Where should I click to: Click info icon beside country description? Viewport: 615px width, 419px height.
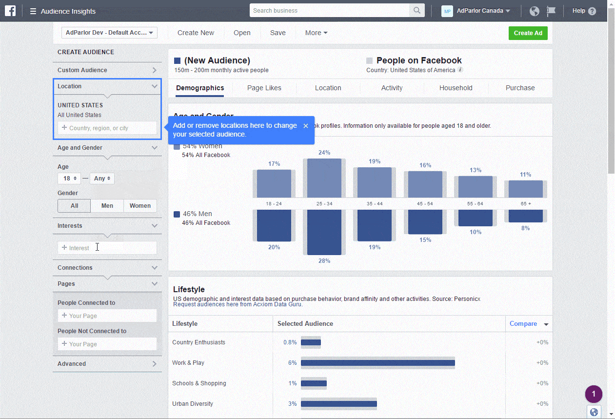tap(460, 70)
